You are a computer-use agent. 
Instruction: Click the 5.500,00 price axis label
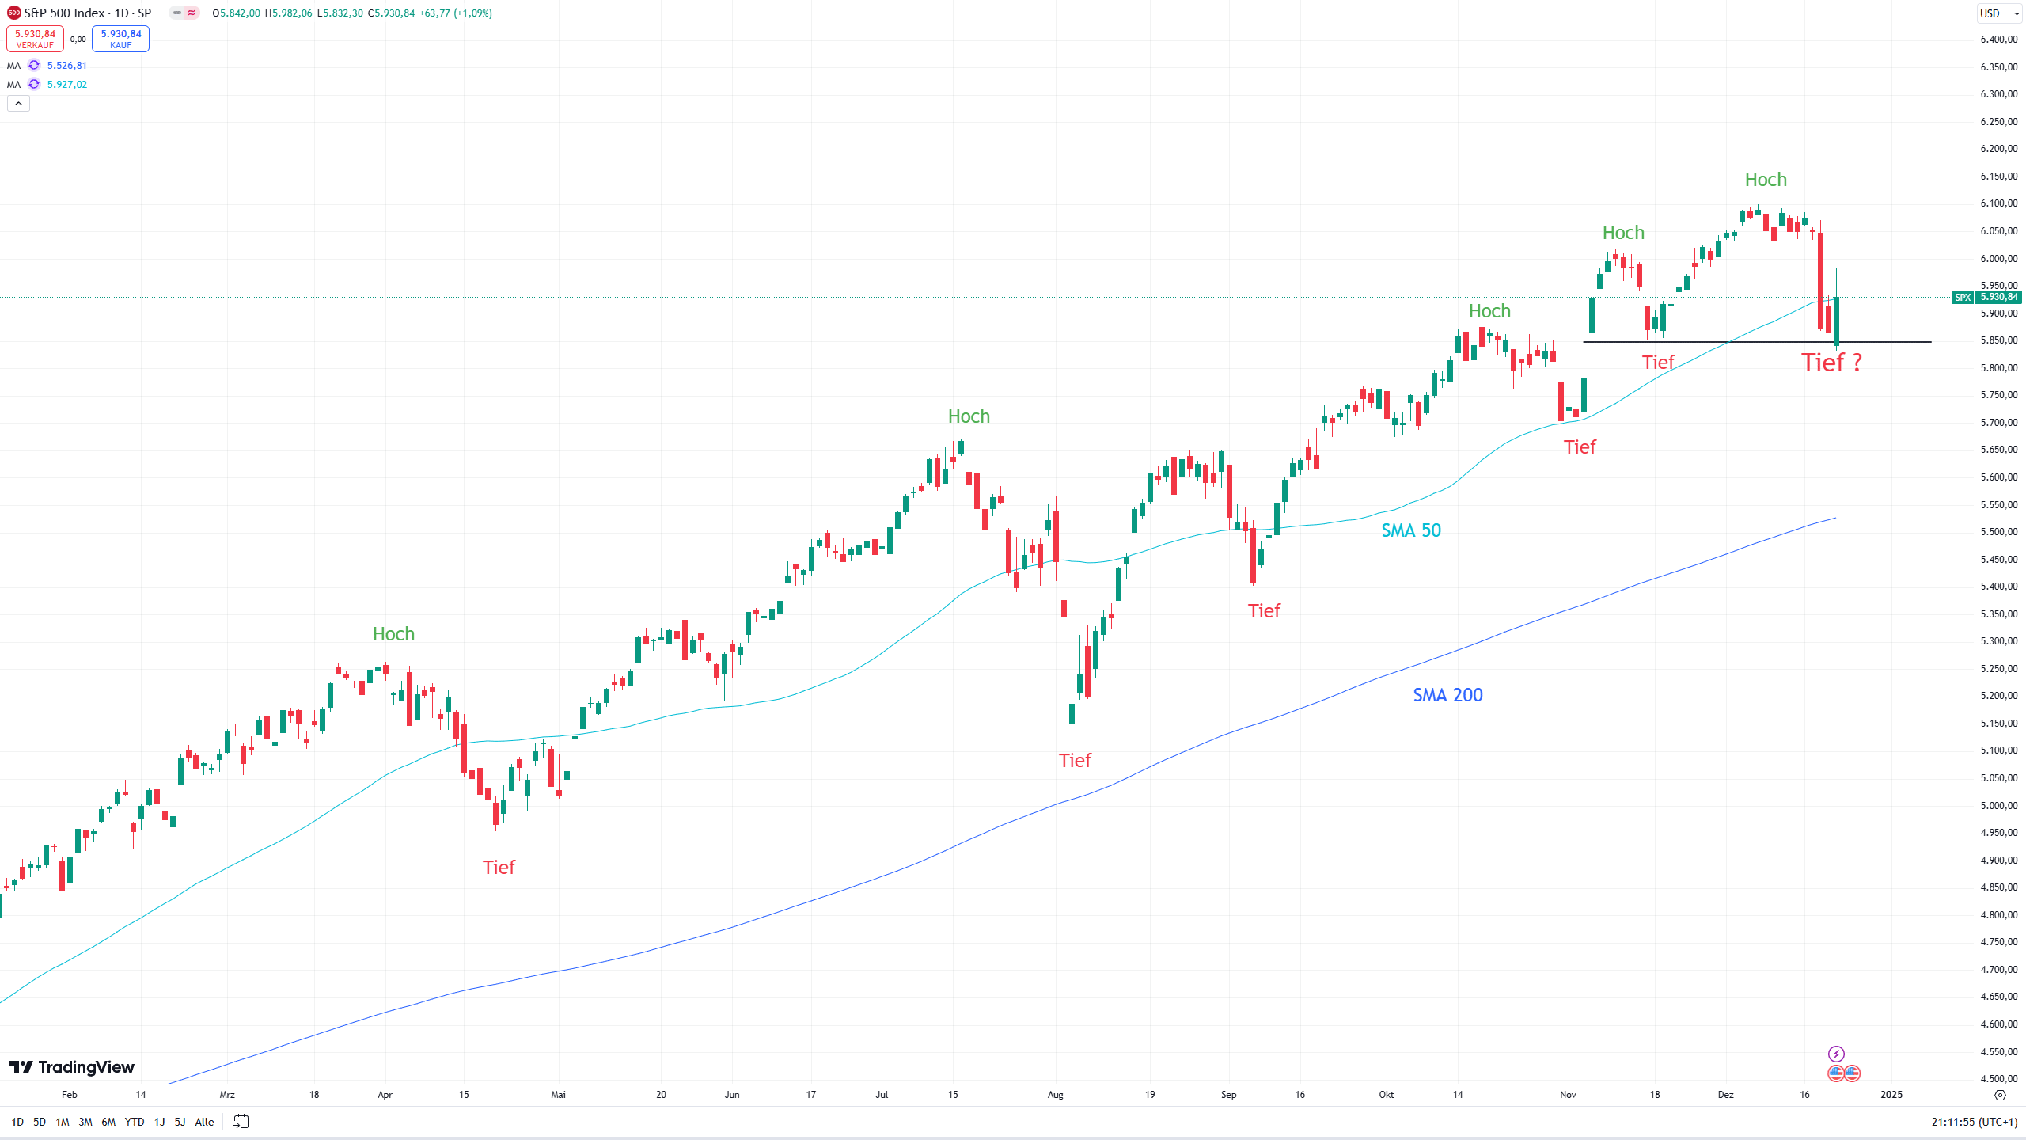(1998, 532)
